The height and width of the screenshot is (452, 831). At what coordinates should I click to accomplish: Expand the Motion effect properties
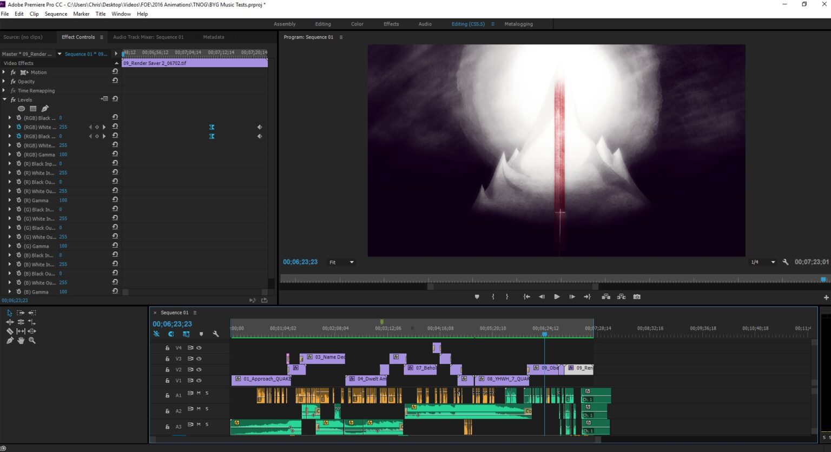[x=4, y=72]
